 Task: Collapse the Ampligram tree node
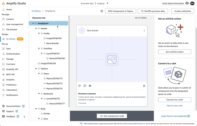[33, 23]
